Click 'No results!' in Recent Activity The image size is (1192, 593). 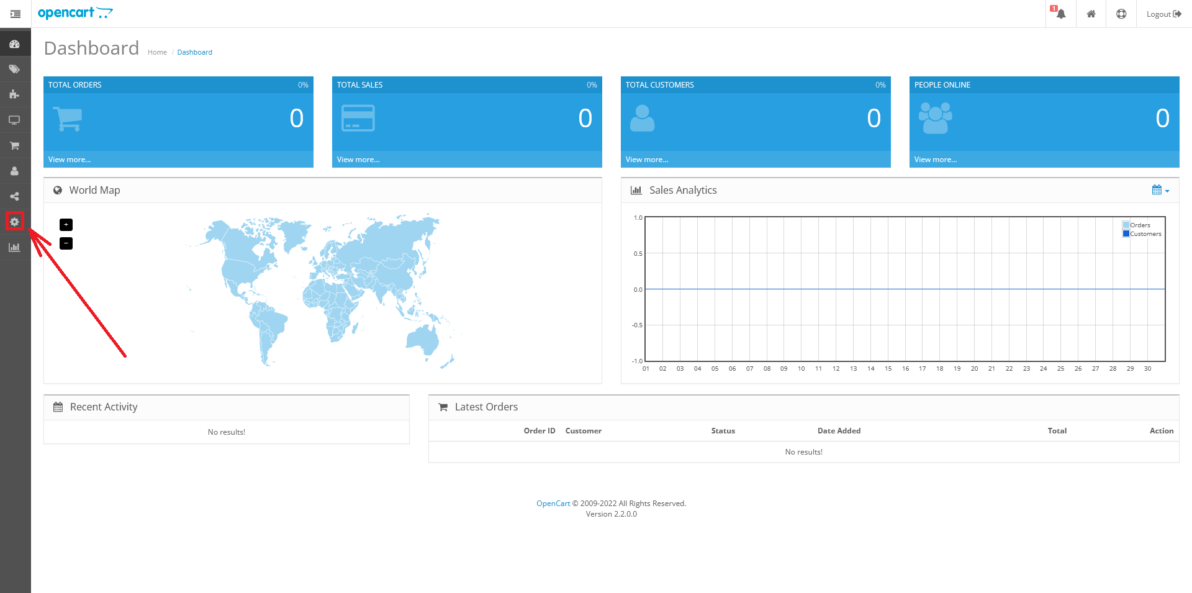pyautogui.click(x=227, y=432)
